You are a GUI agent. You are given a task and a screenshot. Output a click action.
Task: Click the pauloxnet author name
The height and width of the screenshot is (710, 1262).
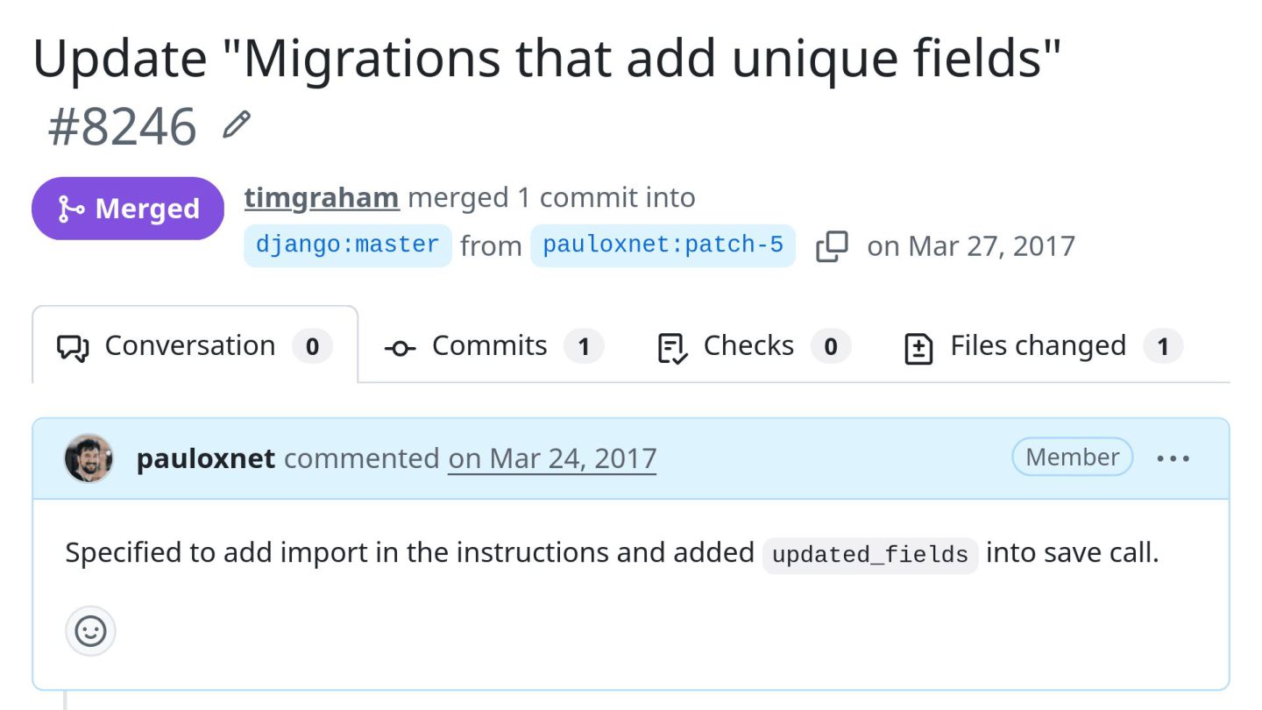[x=206, y=458]
